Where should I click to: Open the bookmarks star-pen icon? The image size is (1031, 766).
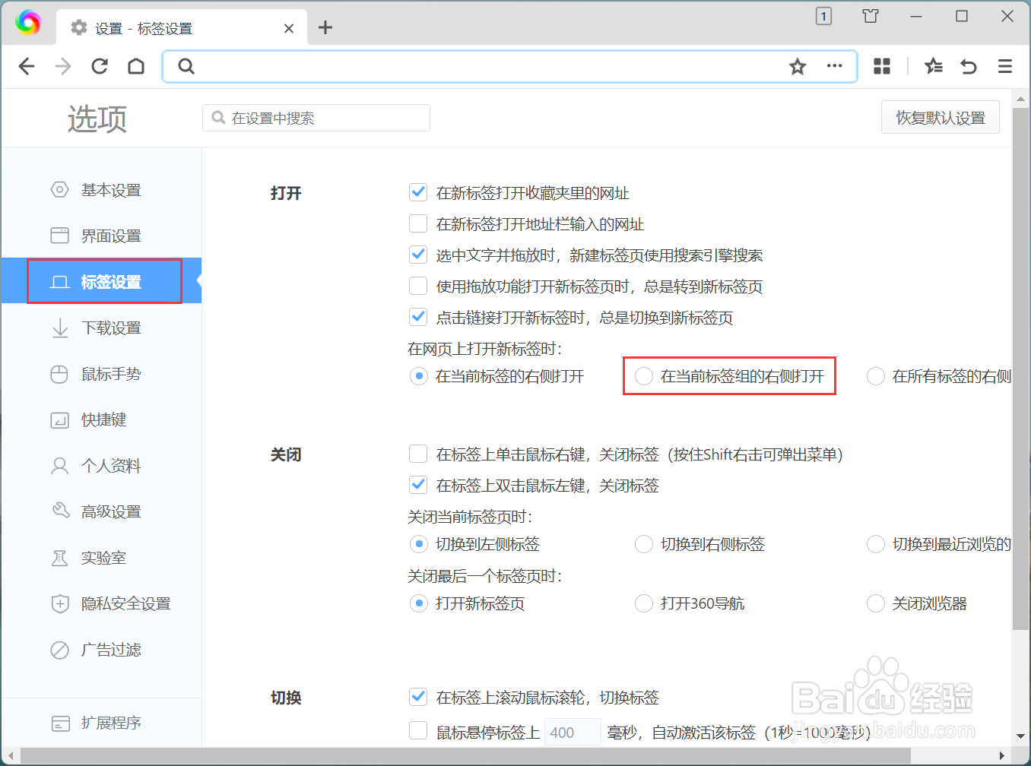click(933, 67)
